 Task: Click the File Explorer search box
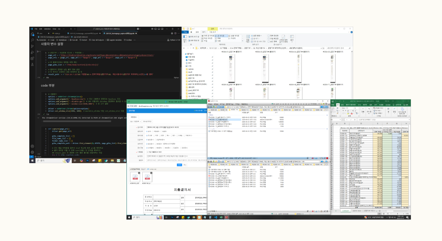(x=338, y=48)
